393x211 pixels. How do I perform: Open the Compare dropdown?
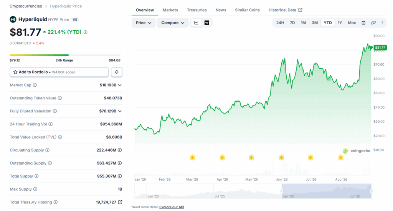(x=173, y=23)
